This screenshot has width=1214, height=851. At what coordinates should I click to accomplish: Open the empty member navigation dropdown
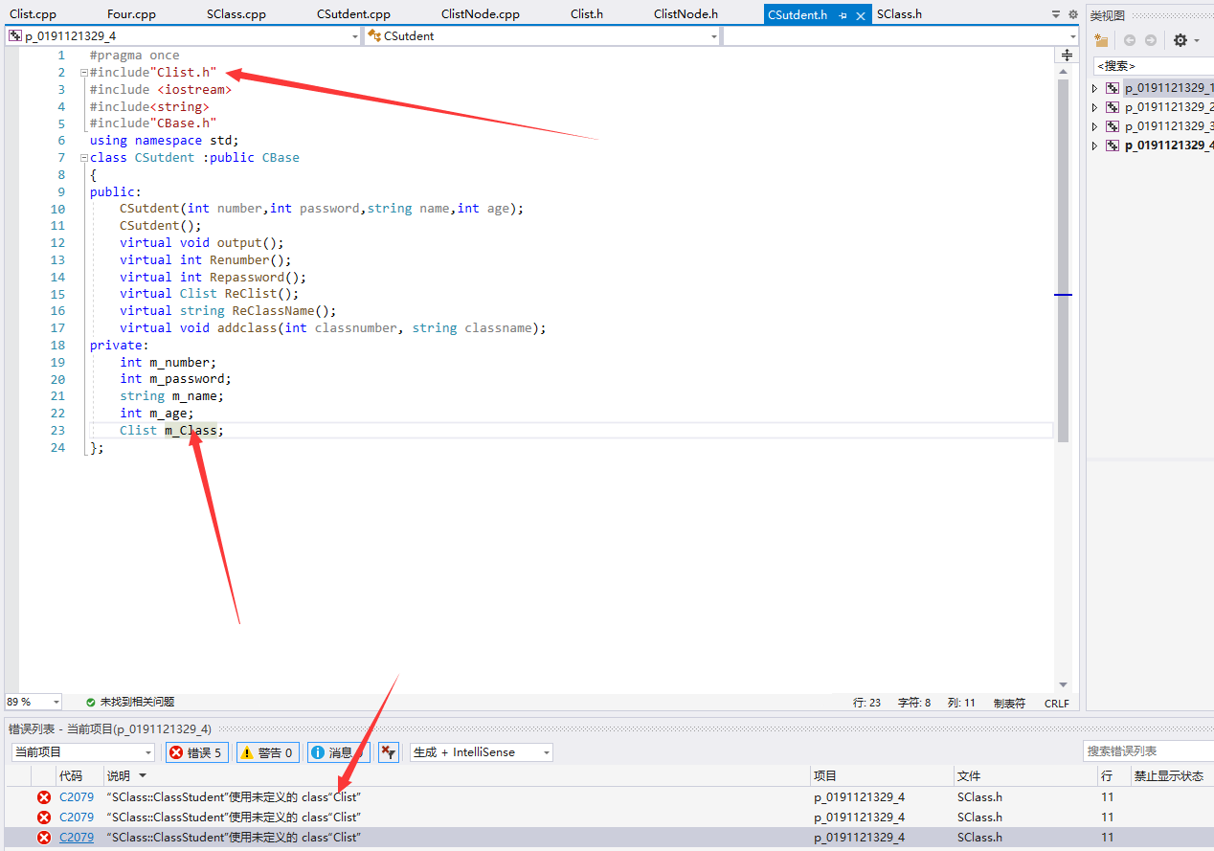click(x=1072, y=36)
